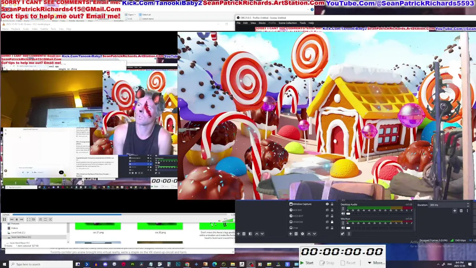Toggle lock on Window Capture source
This screenshot has height=268, width=476.
coord(332,204)
